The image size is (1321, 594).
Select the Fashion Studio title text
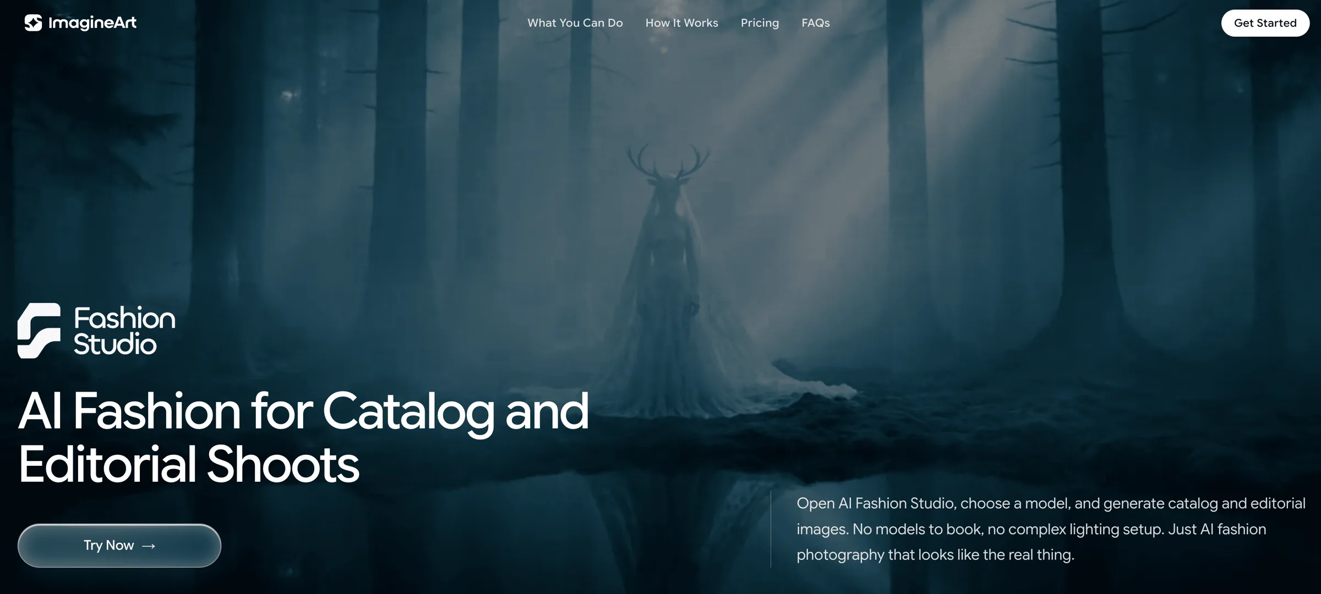[x=124, y=331]
